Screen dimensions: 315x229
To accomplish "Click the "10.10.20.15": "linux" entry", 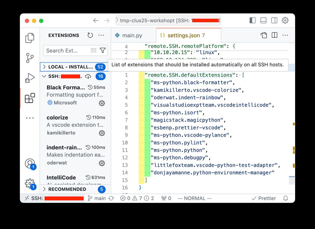I will (x=186, y=52).
